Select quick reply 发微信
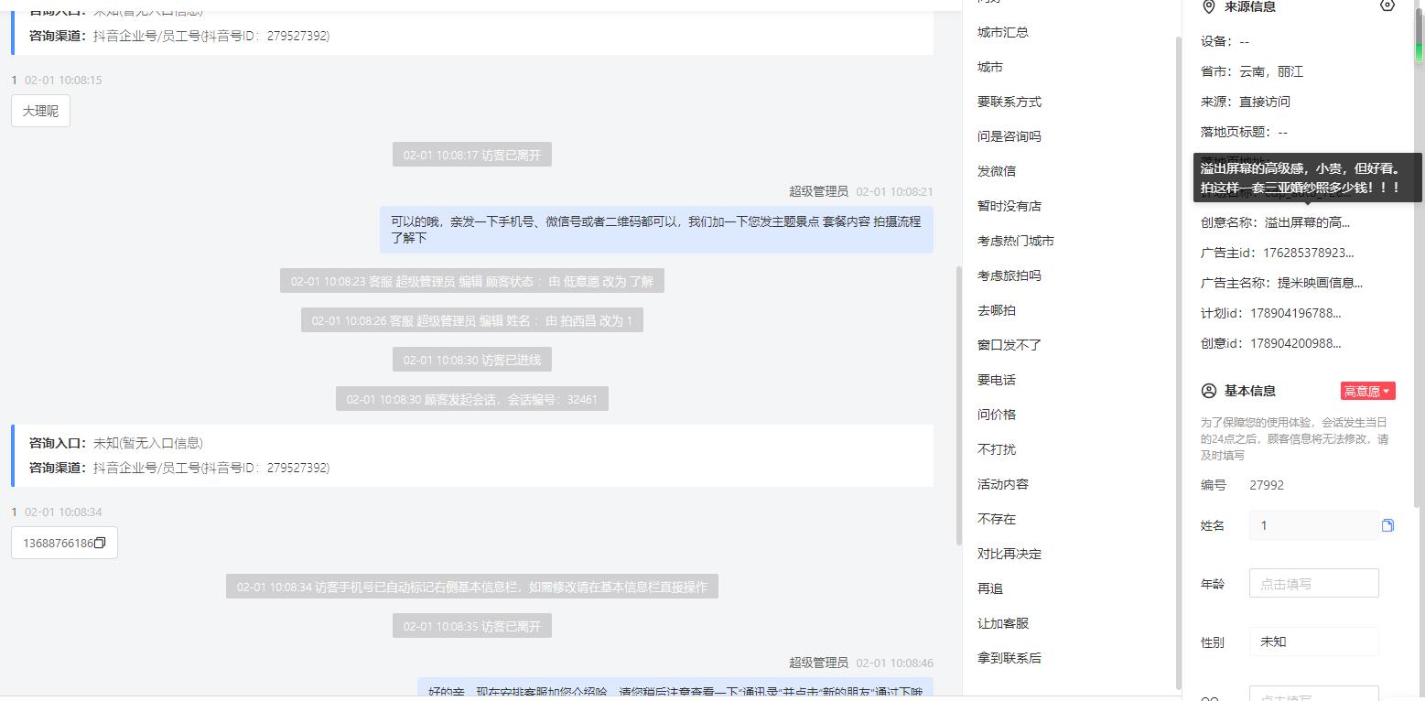The image size is (1425, 701). click(997, 171)
